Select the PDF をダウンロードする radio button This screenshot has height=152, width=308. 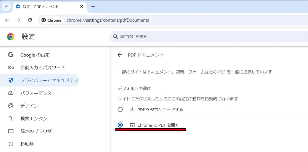[x=120, y=110]
